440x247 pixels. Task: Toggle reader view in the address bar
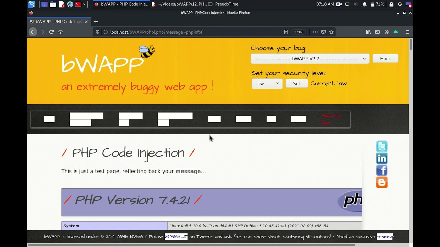pyautogui.click(x=286, y=32)
